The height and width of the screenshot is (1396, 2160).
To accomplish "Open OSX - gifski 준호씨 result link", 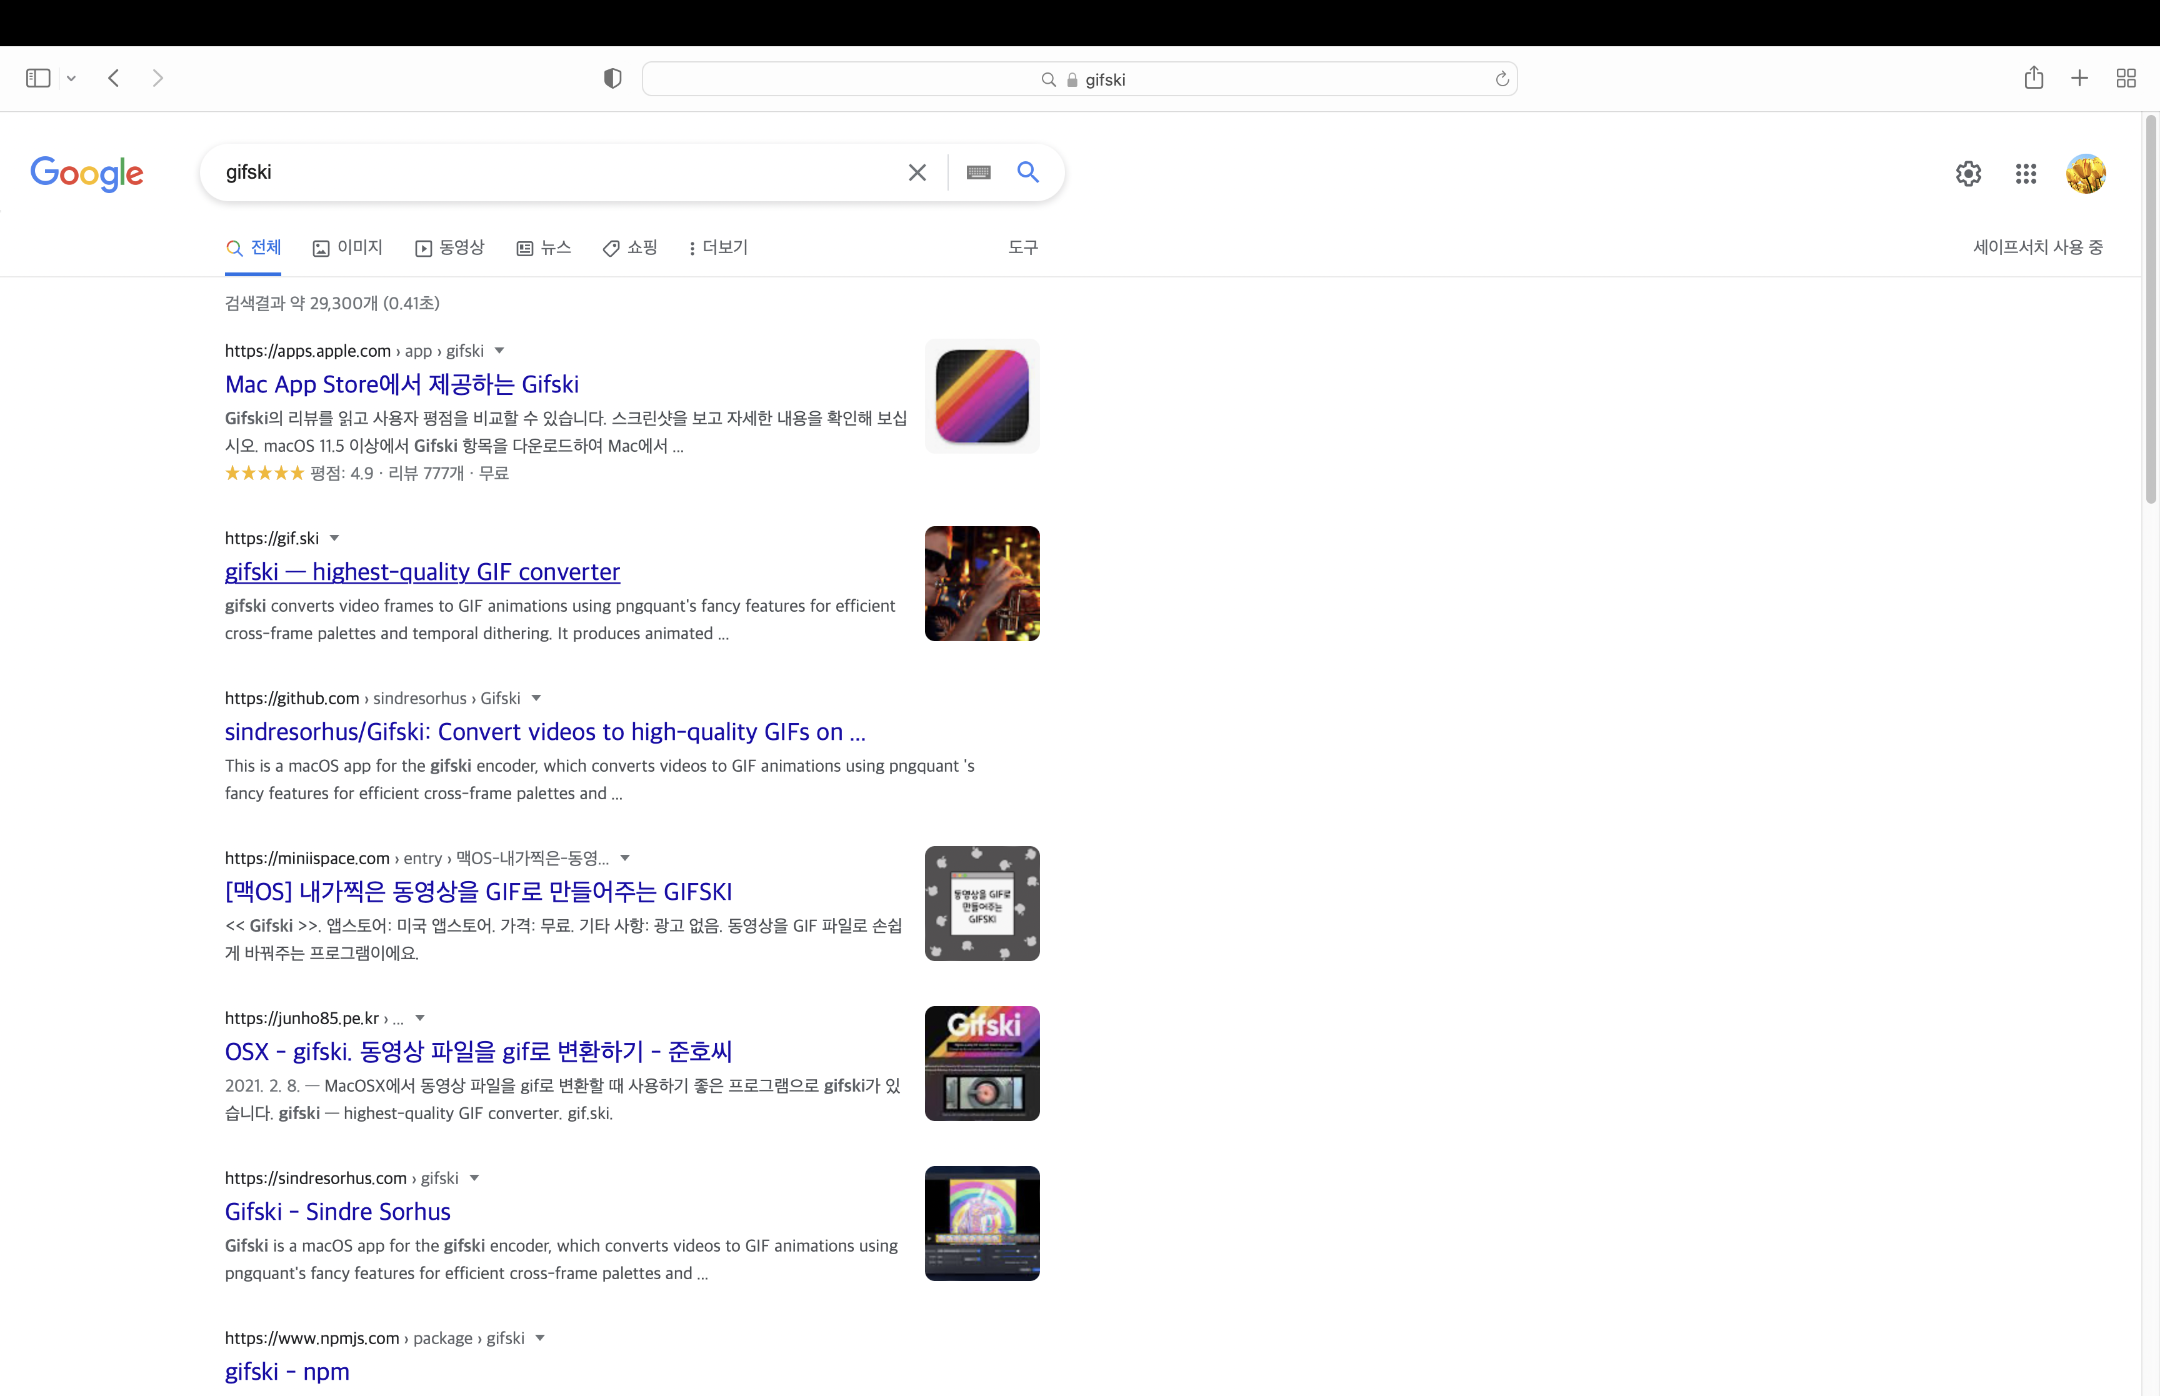I will pos(477,1052).
